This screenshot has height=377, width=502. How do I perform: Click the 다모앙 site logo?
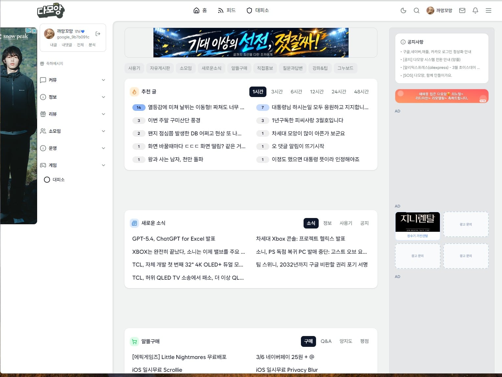pos(51,10)
